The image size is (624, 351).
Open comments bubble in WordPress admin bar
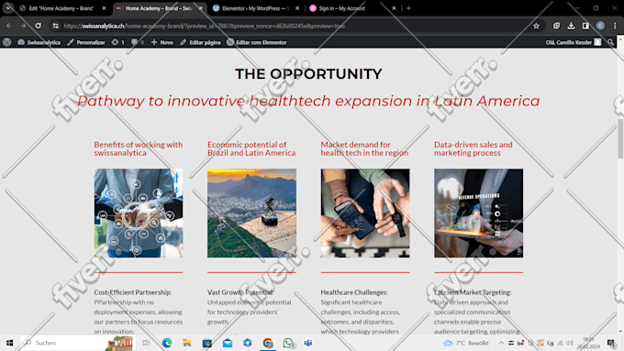(137, 42)
